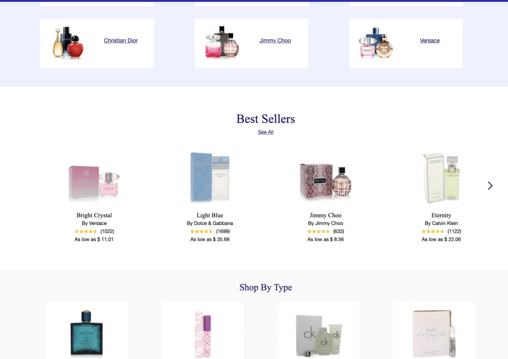Screen dimensions: 508x359
Task: Click the Versace brand bottles image
Action: coord(376,43)
